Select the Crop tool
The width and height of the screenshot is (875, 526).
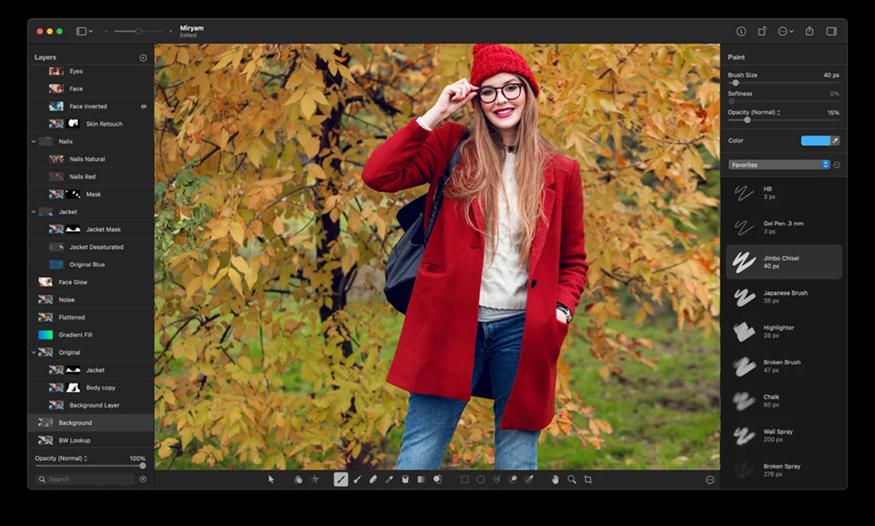(x=588, y=479)
